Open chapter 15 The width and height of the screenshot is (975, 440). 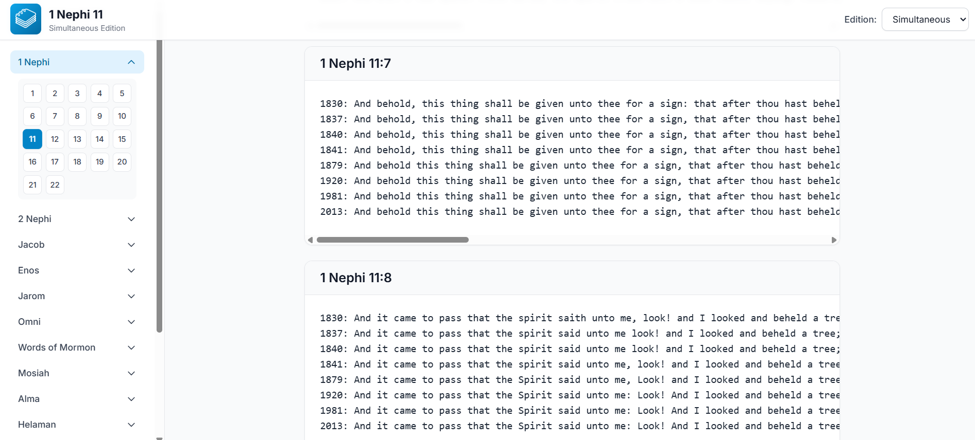(122, 139)
